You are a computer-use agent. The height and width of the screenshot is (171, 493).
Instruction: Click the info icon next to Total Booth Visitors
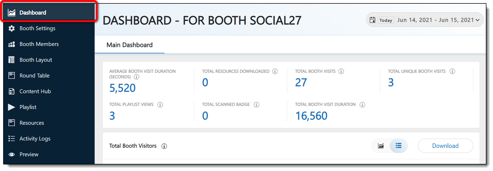pyautogui.click(x=164, y=146)
